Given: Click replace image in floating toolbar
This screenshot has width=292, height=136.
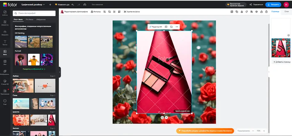Looking at the screenshot, I should [x=166, y=27].
